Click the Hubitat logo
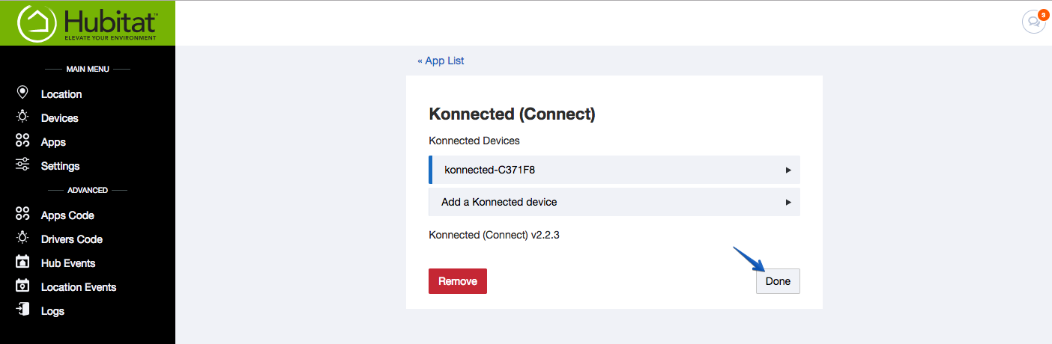 pyautogui.click(x=87, y=22)
